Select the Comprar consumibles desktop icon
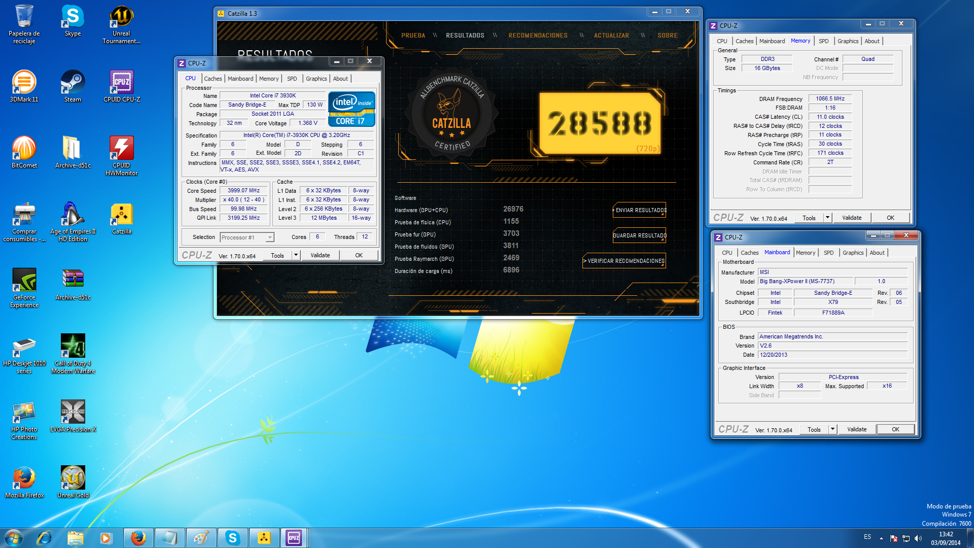This screenshot has height=548, width=974. [x=24, y=222]
